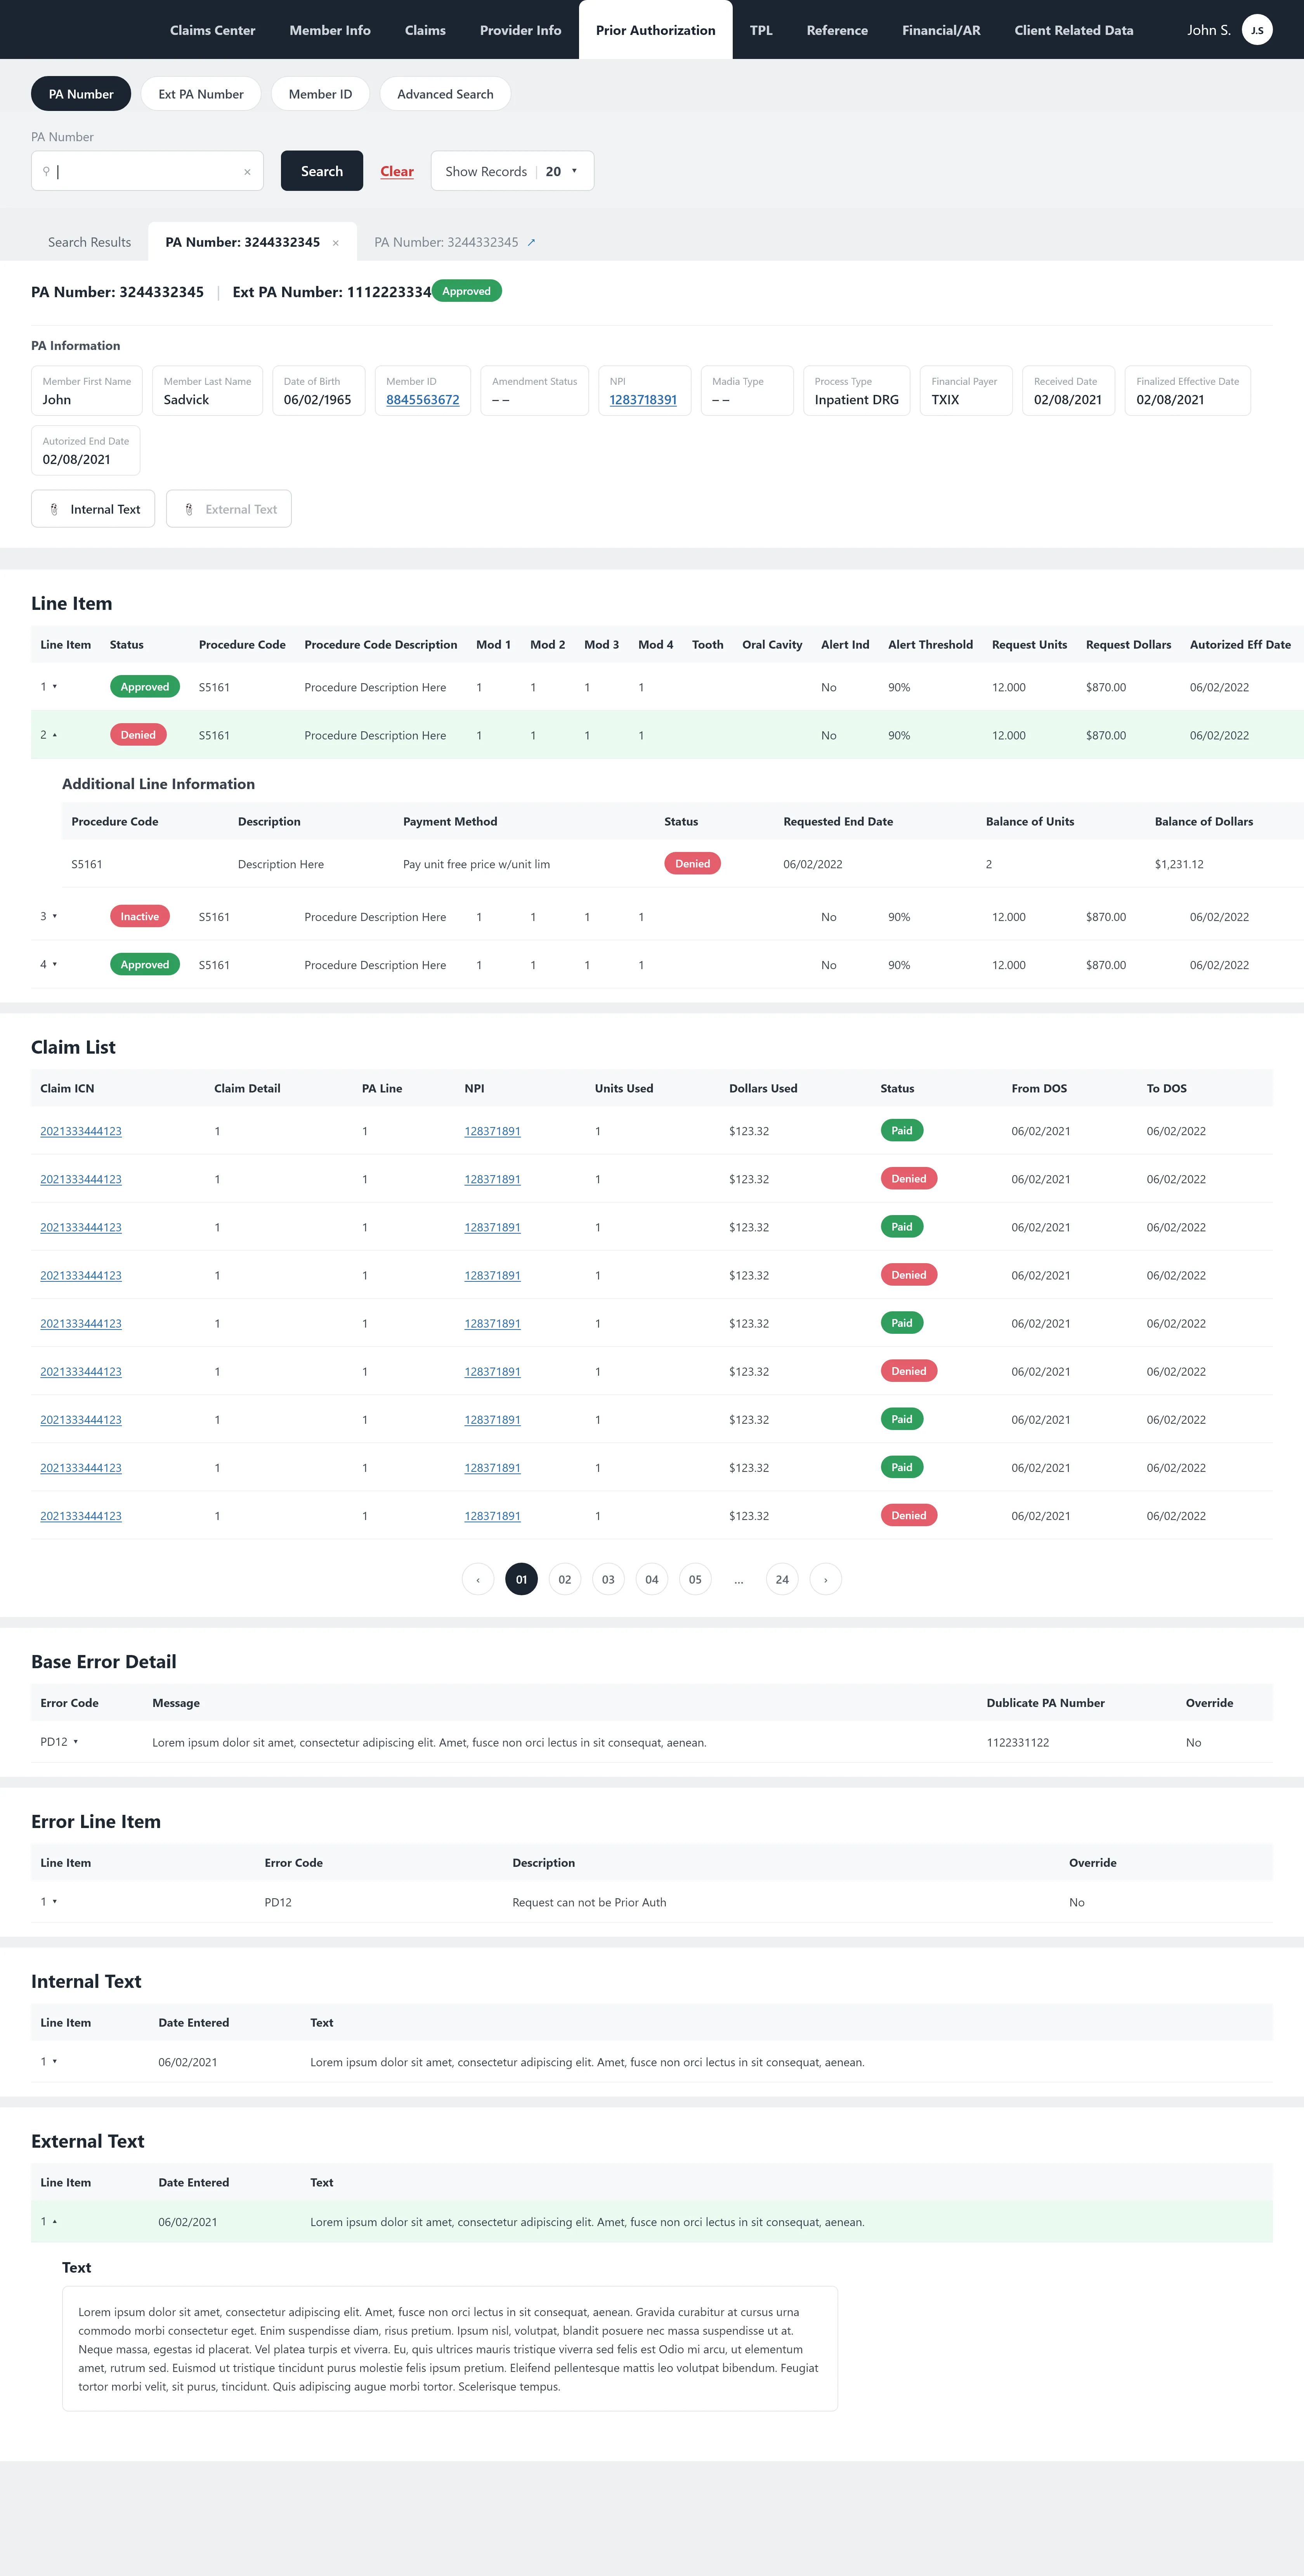
Task: Navigate to Member Info
Action: click(x=330, y=30)
